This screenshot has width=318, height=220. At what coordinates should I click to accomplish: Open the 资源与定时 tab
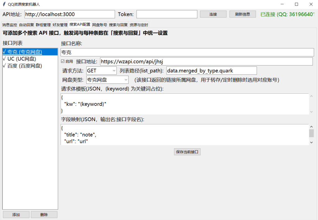point(139,25)
